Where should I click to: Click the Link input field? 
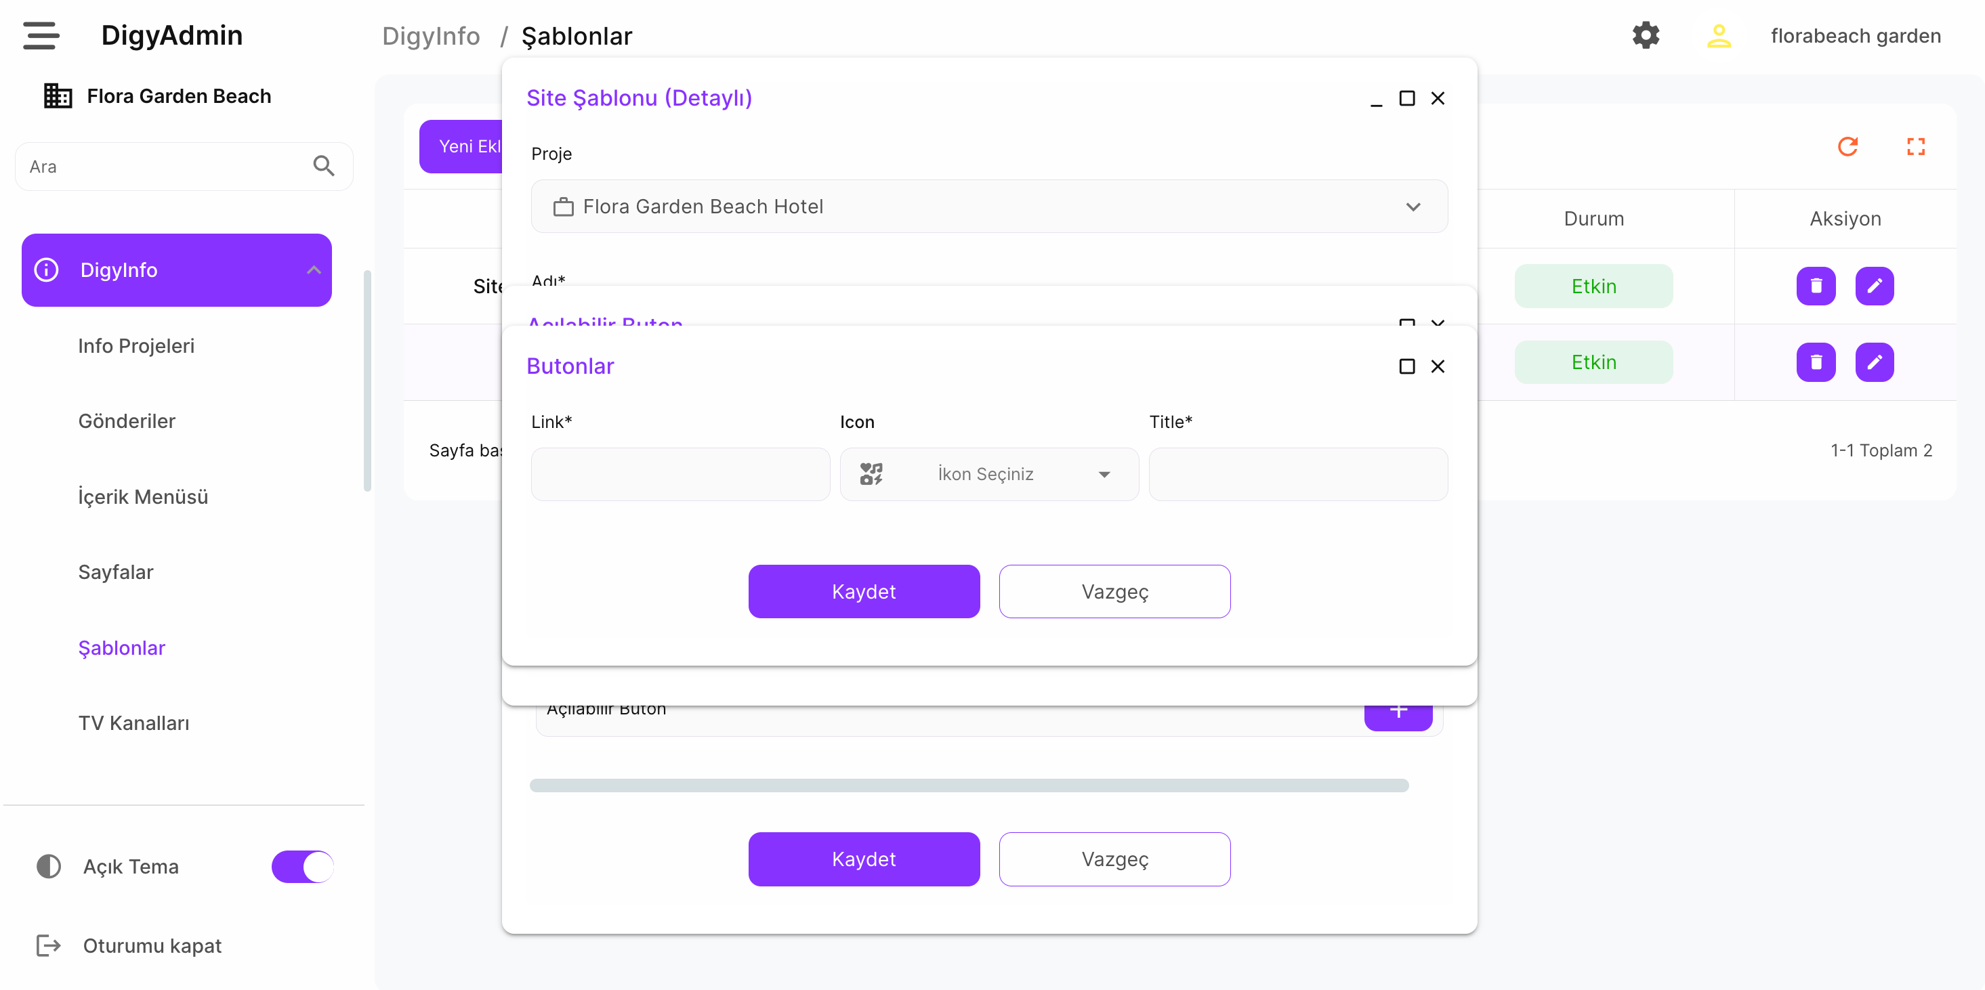point(680,475)
